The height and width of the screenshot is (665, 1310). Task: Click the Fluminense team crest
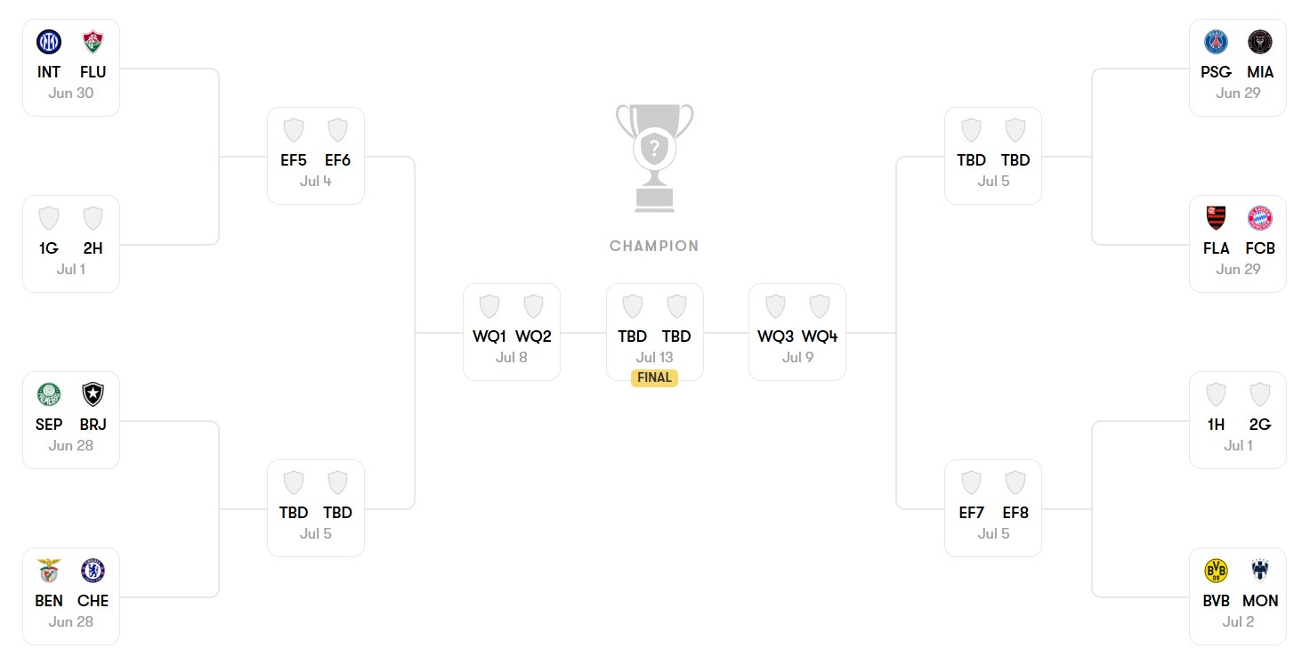pyautogui.click(x=93, y=42)
